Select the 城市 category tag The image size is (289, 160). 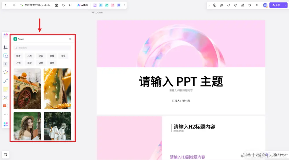[x=18, y=56]
